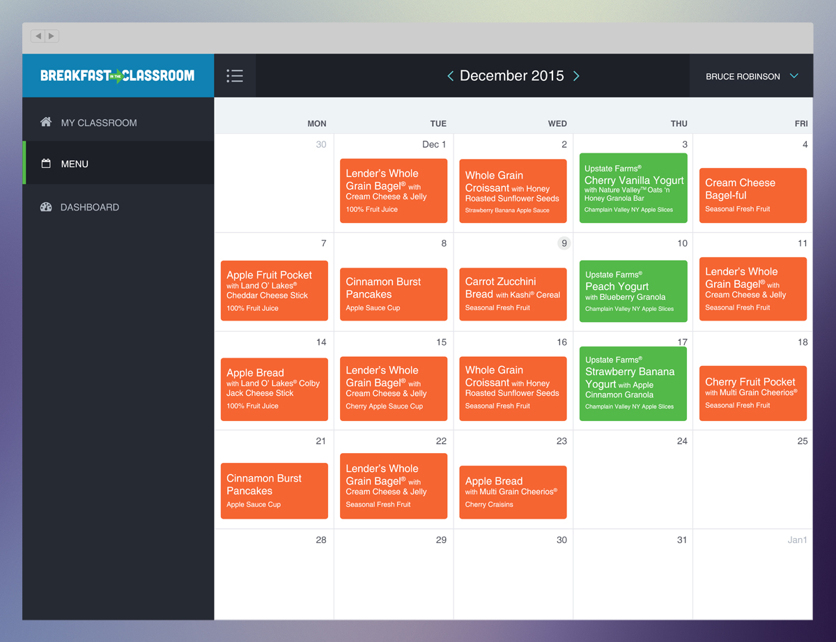This screenshot has width=836, height=642.
Task: Select the day cell numbered 29
Action: tap(394, 574)
